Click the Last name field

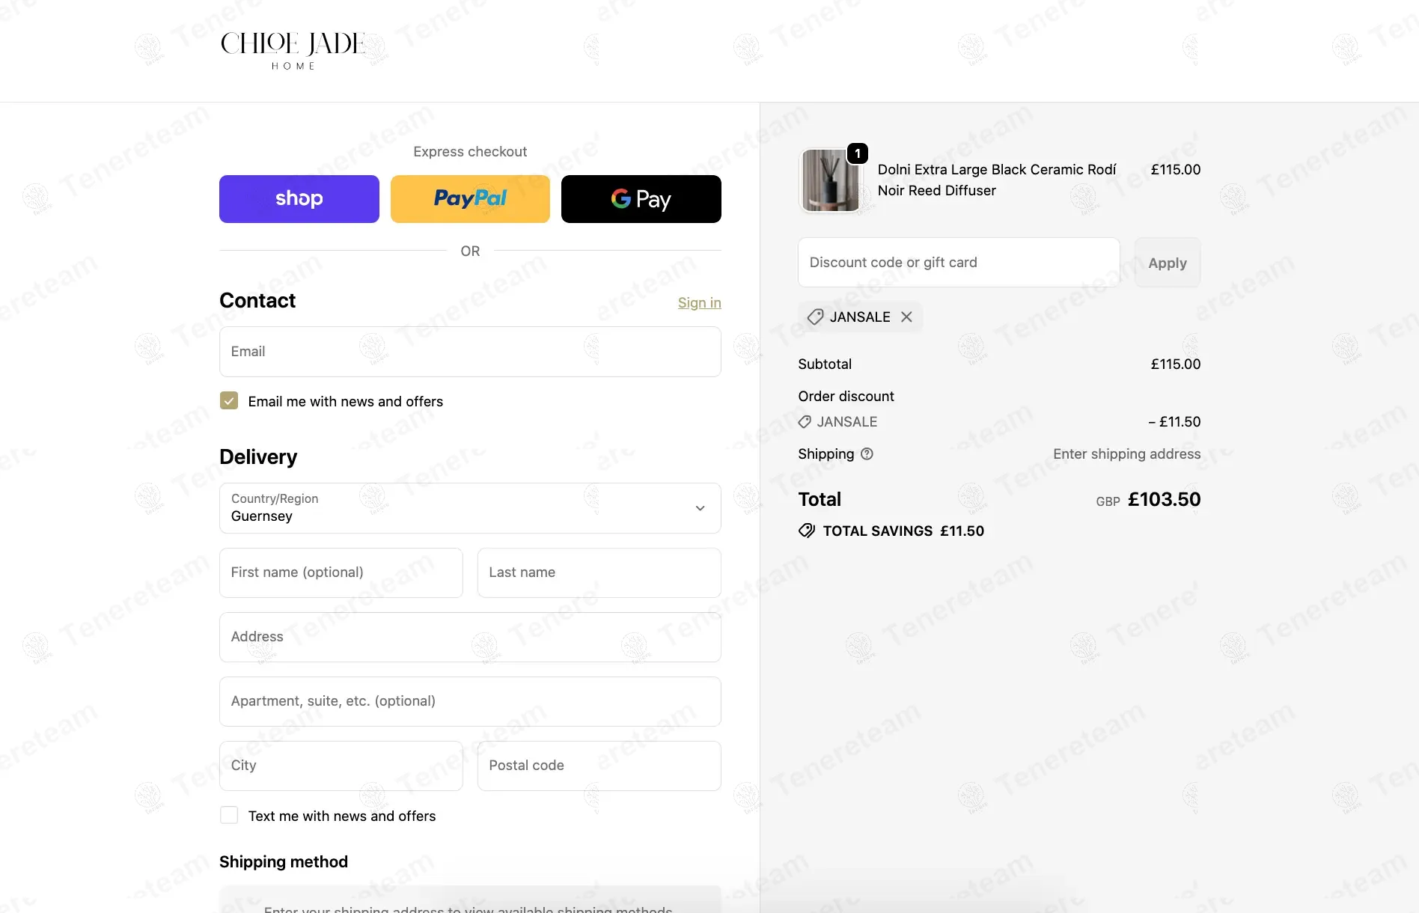point(599,572)
